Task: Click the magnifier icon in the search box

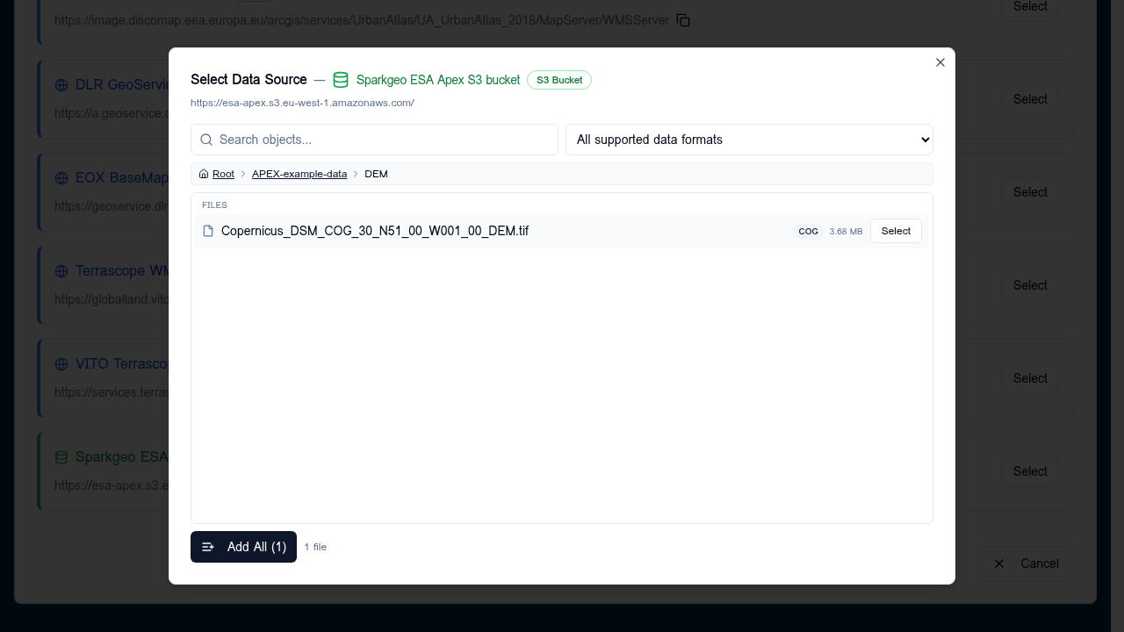Action: [x=206, y=140]
